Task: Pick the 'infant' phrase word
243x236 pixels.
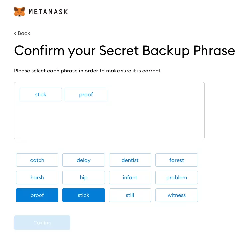Action: tap(130, 178)
